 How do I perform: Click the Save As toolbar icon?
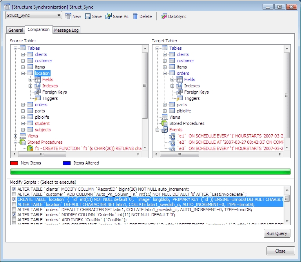[x=109, y=16]
